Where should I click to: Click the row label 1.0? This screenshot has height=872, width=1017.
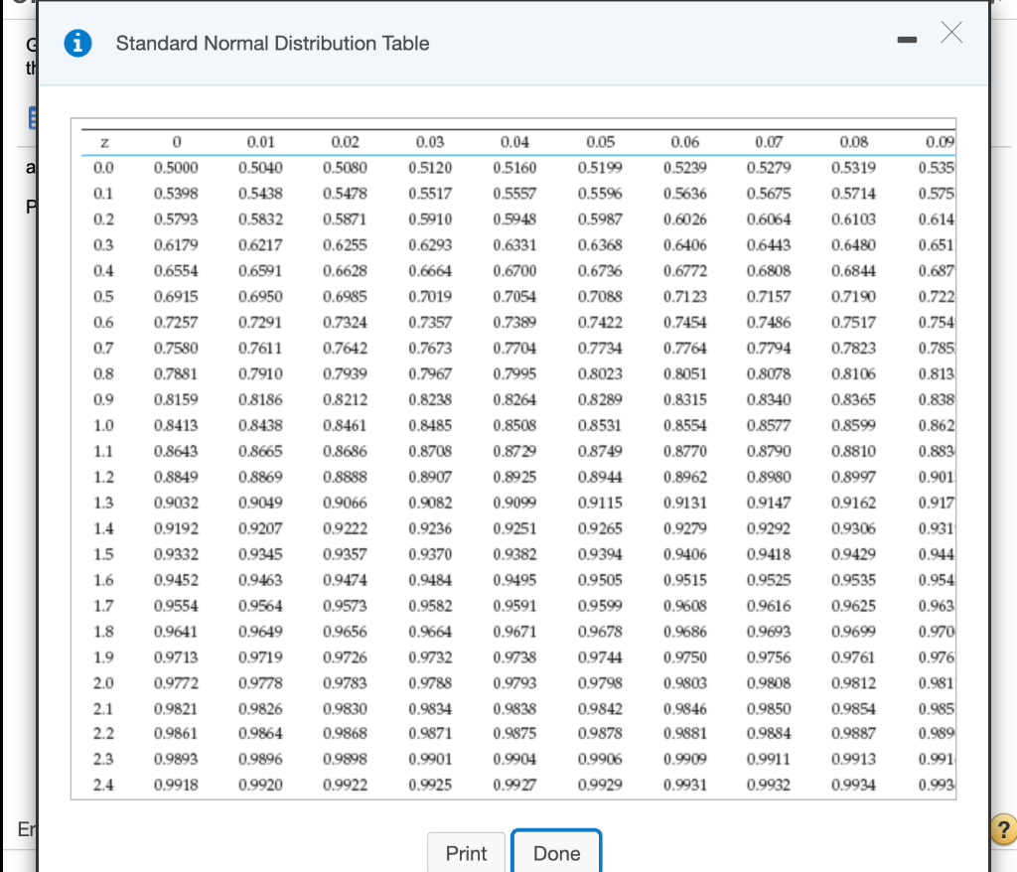(x=103, y=426)
